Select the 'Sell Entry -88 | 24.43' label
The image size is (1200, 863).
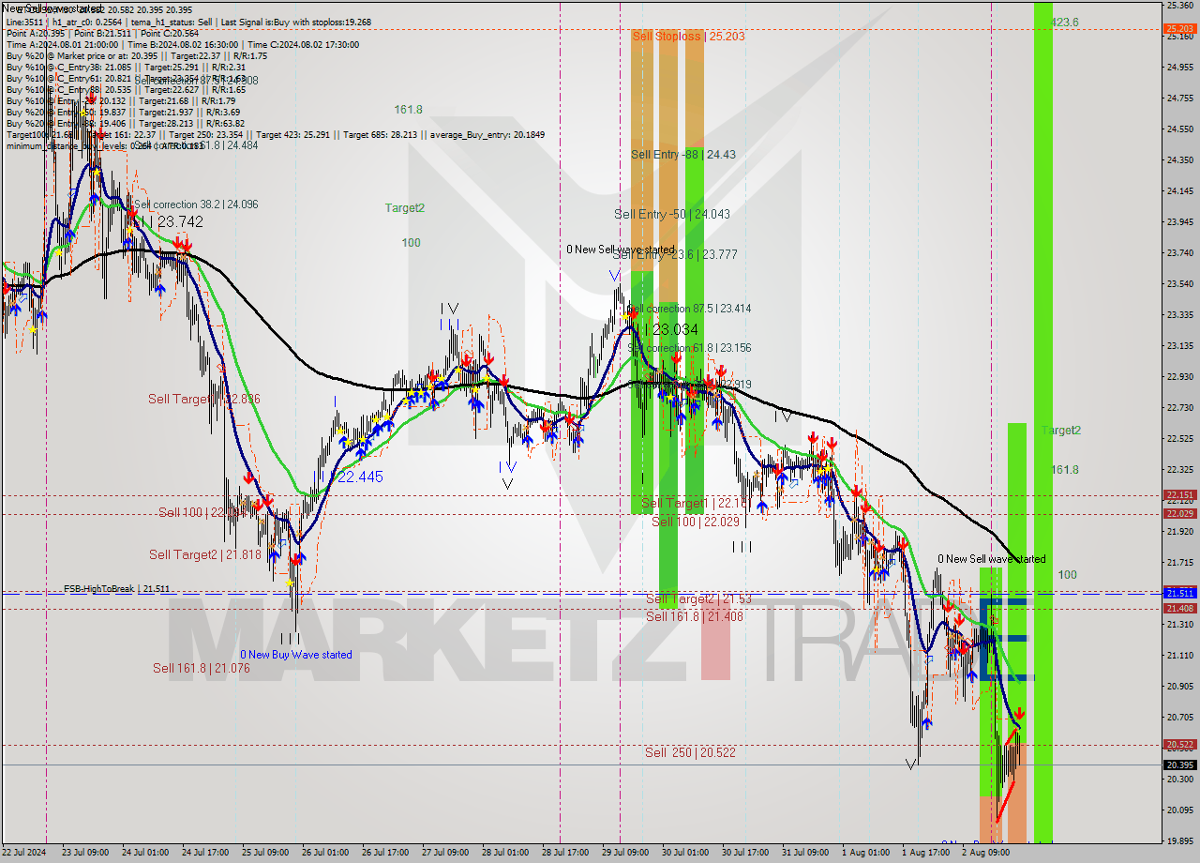coord(682,155)
